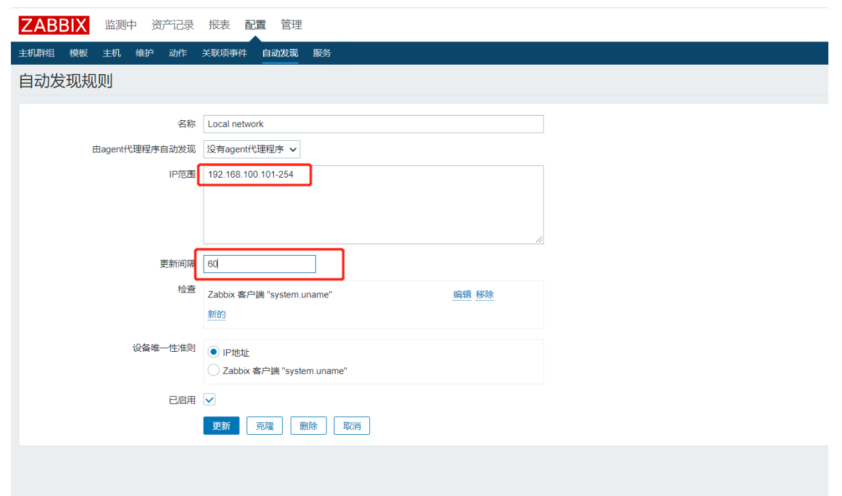842x496 pixels.
Task: Select the 自动发现 submenu tab
Action: 280,53
